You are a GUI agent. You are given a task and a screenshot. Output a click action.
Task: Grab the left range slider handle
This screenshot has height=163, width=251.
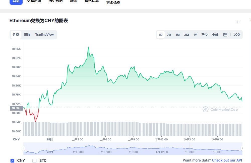click(x=23, y=148)
